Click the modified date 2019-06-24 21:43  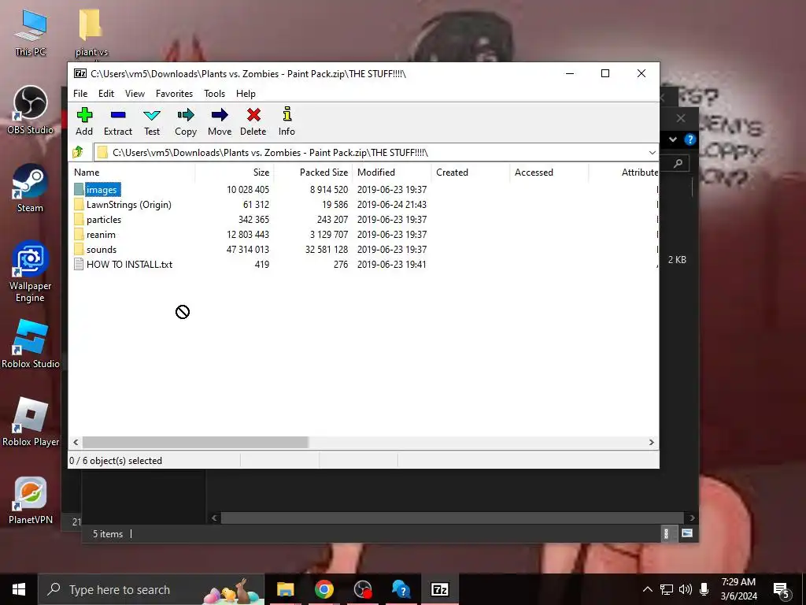(x=392, y=205)
